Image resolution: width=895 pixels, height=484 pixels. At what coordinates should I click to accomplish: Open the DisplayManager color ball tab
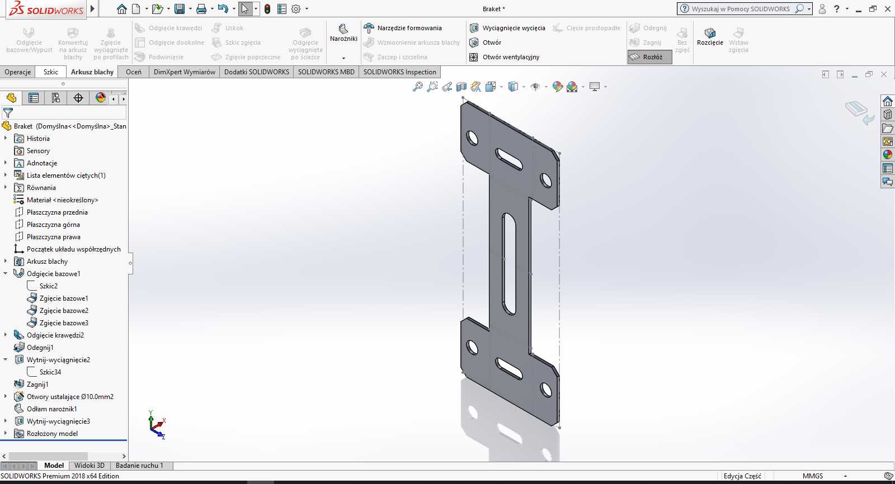point(101,98)
